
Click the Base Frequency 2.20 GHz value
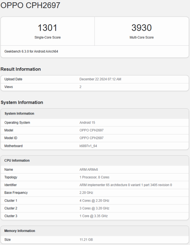tap(86, 193)
